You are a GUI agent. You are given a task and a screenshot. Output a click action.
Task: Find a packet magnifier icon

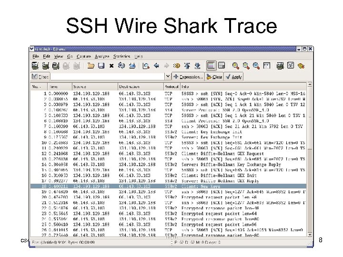click(x=146, y=66)
